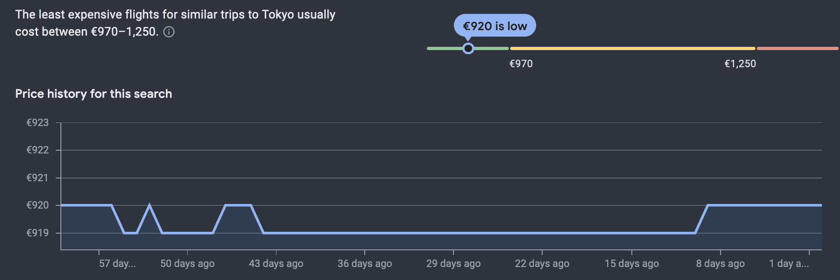This screenshot has height=280, width=840.
Task: Click the circular price marker on the range bar
Action: pyautogui.click(x=468, y=48)
